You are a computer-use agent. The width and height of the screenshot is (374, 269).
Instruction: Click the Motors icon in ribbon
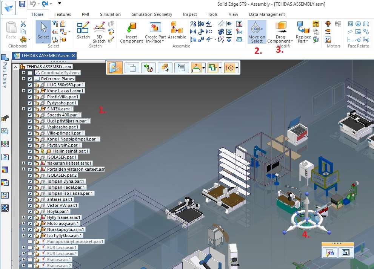pyautogui.click(x=328, y=24)
